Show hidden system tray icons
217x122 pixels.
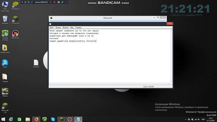185,119
